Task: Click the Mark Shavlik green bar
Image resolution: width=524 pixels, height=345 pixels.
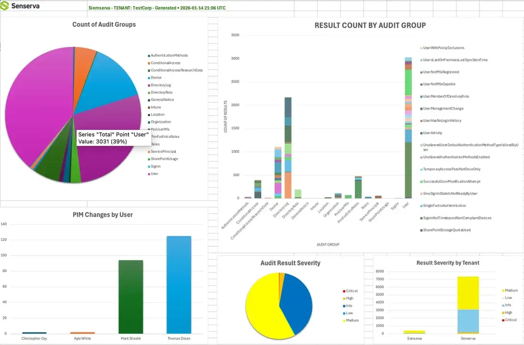Action: [x=131, y=297]
